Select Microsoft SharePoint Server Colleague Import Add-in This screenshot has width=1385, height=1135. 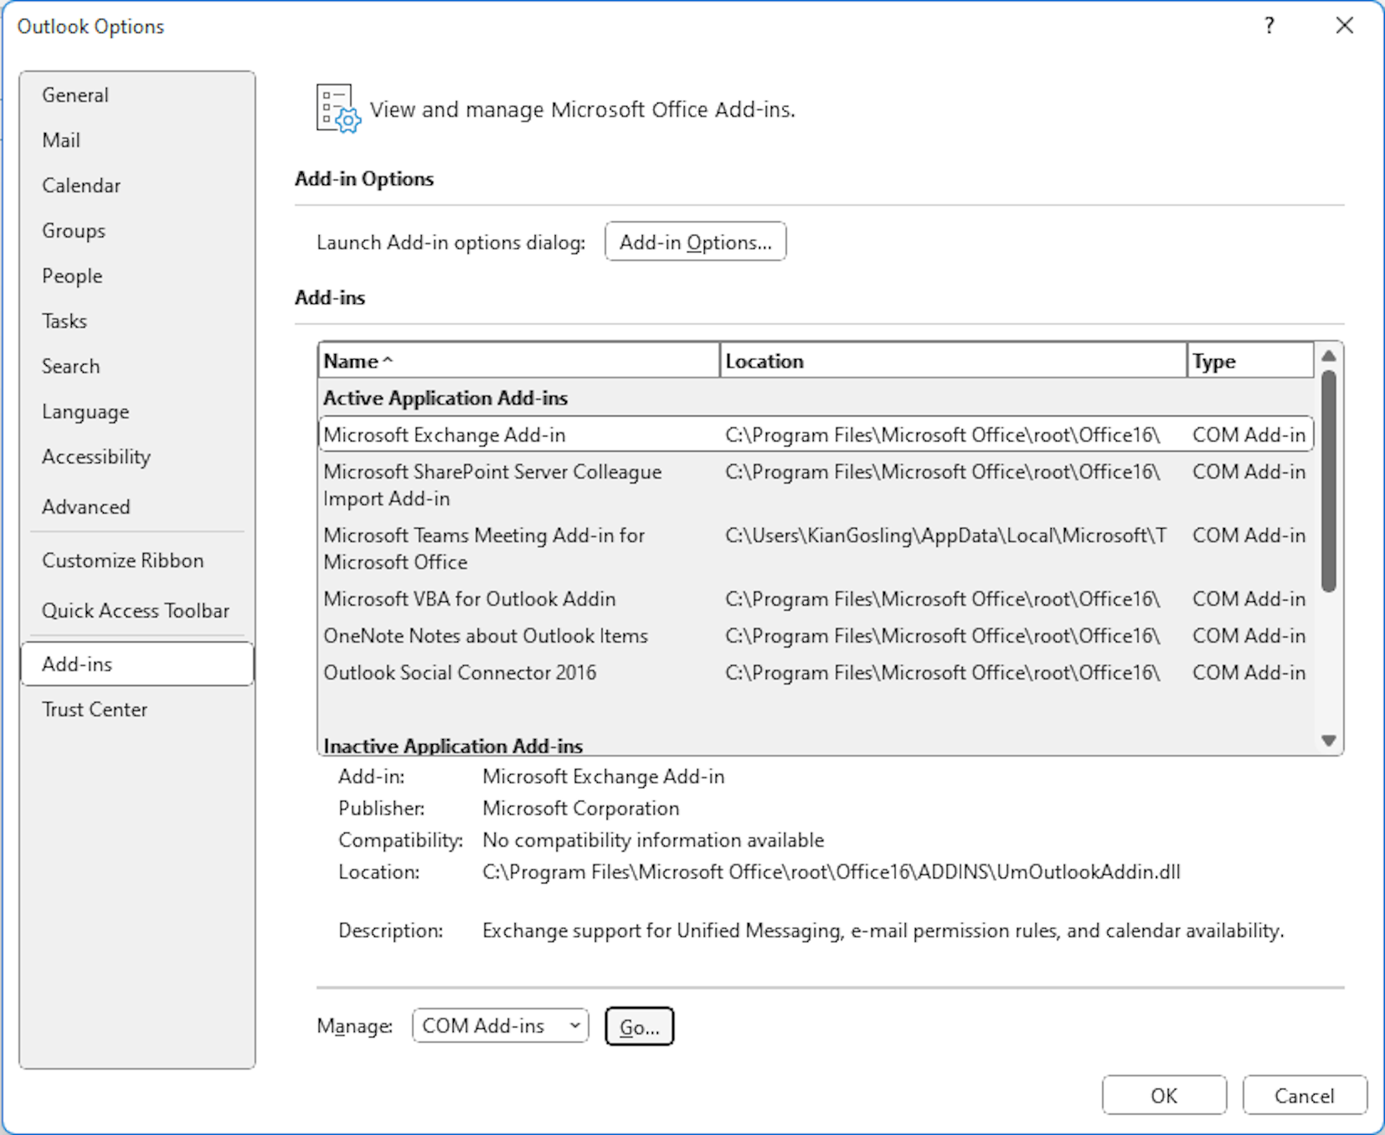coord(816,485)
